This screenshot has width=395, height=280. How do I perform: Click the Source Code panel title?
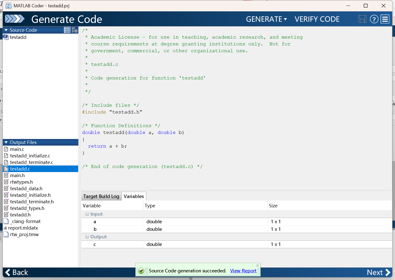pyautogui.click(x=23, y=30)
